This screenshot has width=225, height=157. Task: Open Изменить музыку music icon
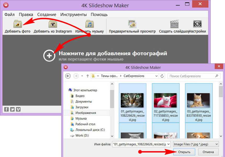89,24
